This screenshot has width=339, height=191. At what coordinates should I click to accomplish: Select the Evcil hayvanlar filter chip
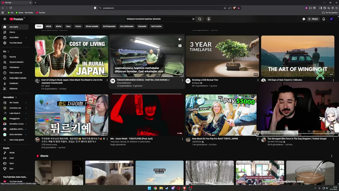(109, 26)
